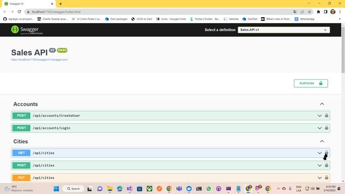Bookmark this page with the star icon

point(309,12)
